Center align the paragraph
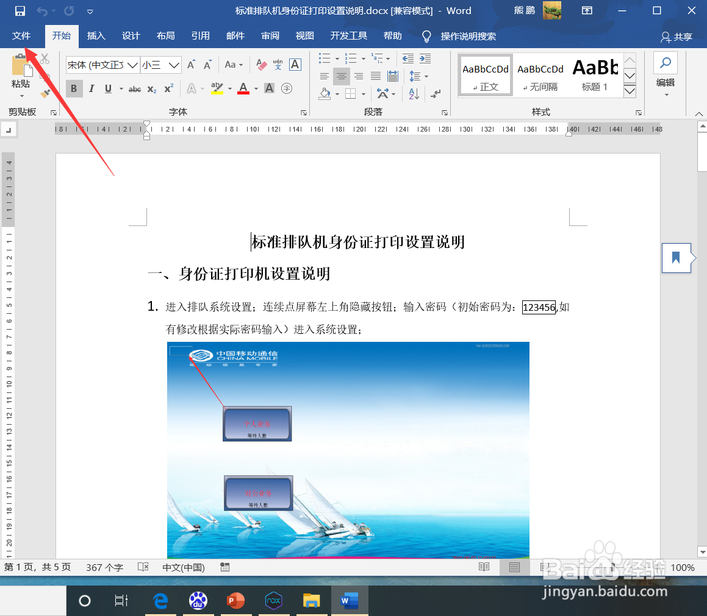 342,76
